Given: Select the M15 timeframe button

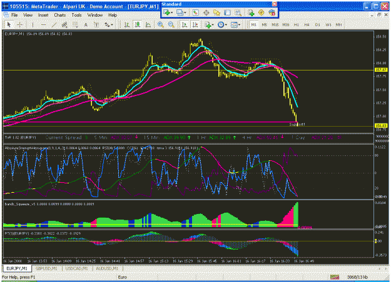Looking at the screenshot, I should click(275, 24).
